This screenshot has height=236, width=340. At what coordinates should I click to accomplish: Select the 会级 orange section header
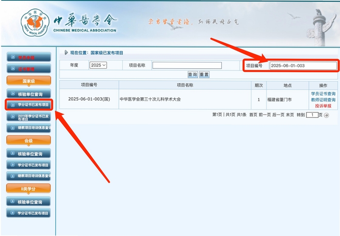pos(28,140)
